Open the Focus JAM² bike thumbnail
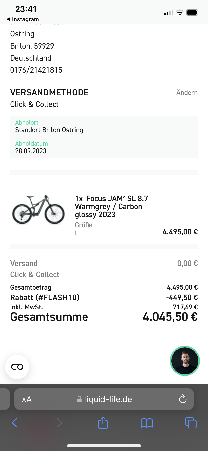The width and height of the screenshot is (208, 451). [38, 210]
